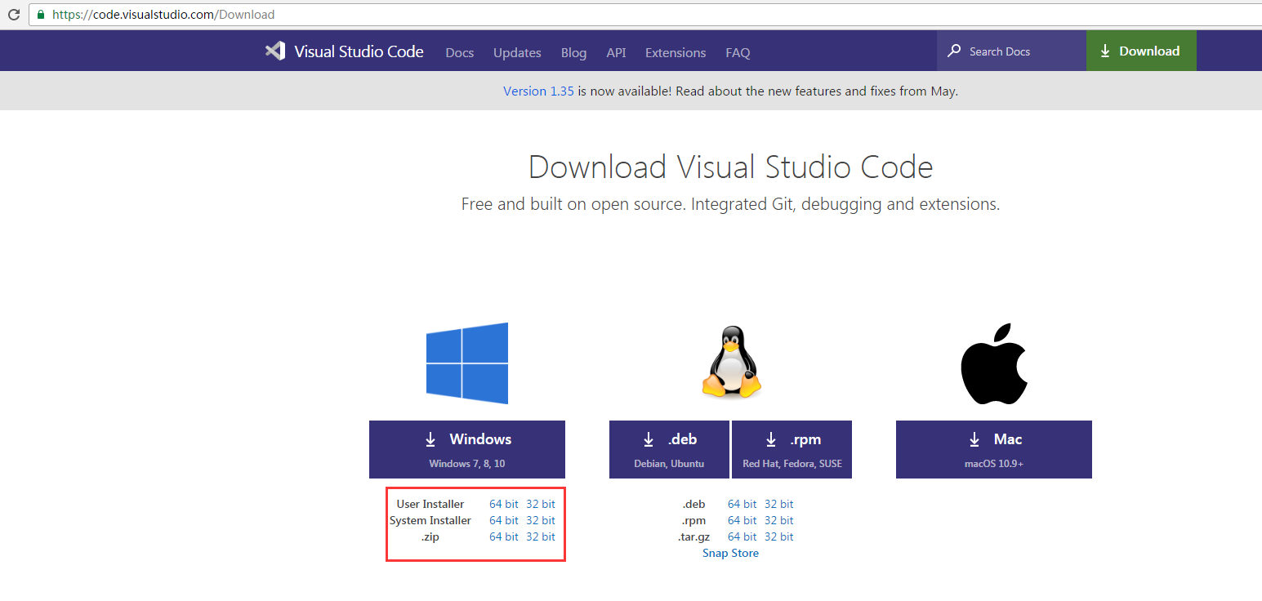Image resolution: width=1262 pixels, height=601 pixels.
Task: Download Windows .zip 64 bit
Action: [504, 536]
